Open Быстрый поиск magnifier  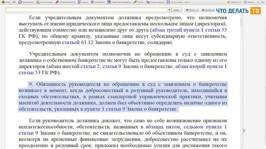click(26, 2)
